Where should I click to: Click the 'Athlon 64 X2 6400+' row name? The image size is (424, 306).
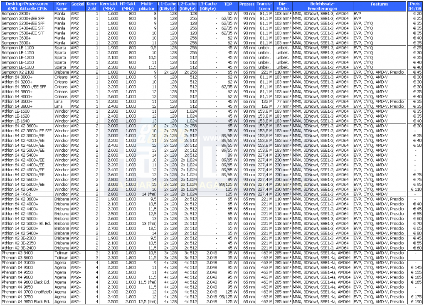click(x=20, y=189)
